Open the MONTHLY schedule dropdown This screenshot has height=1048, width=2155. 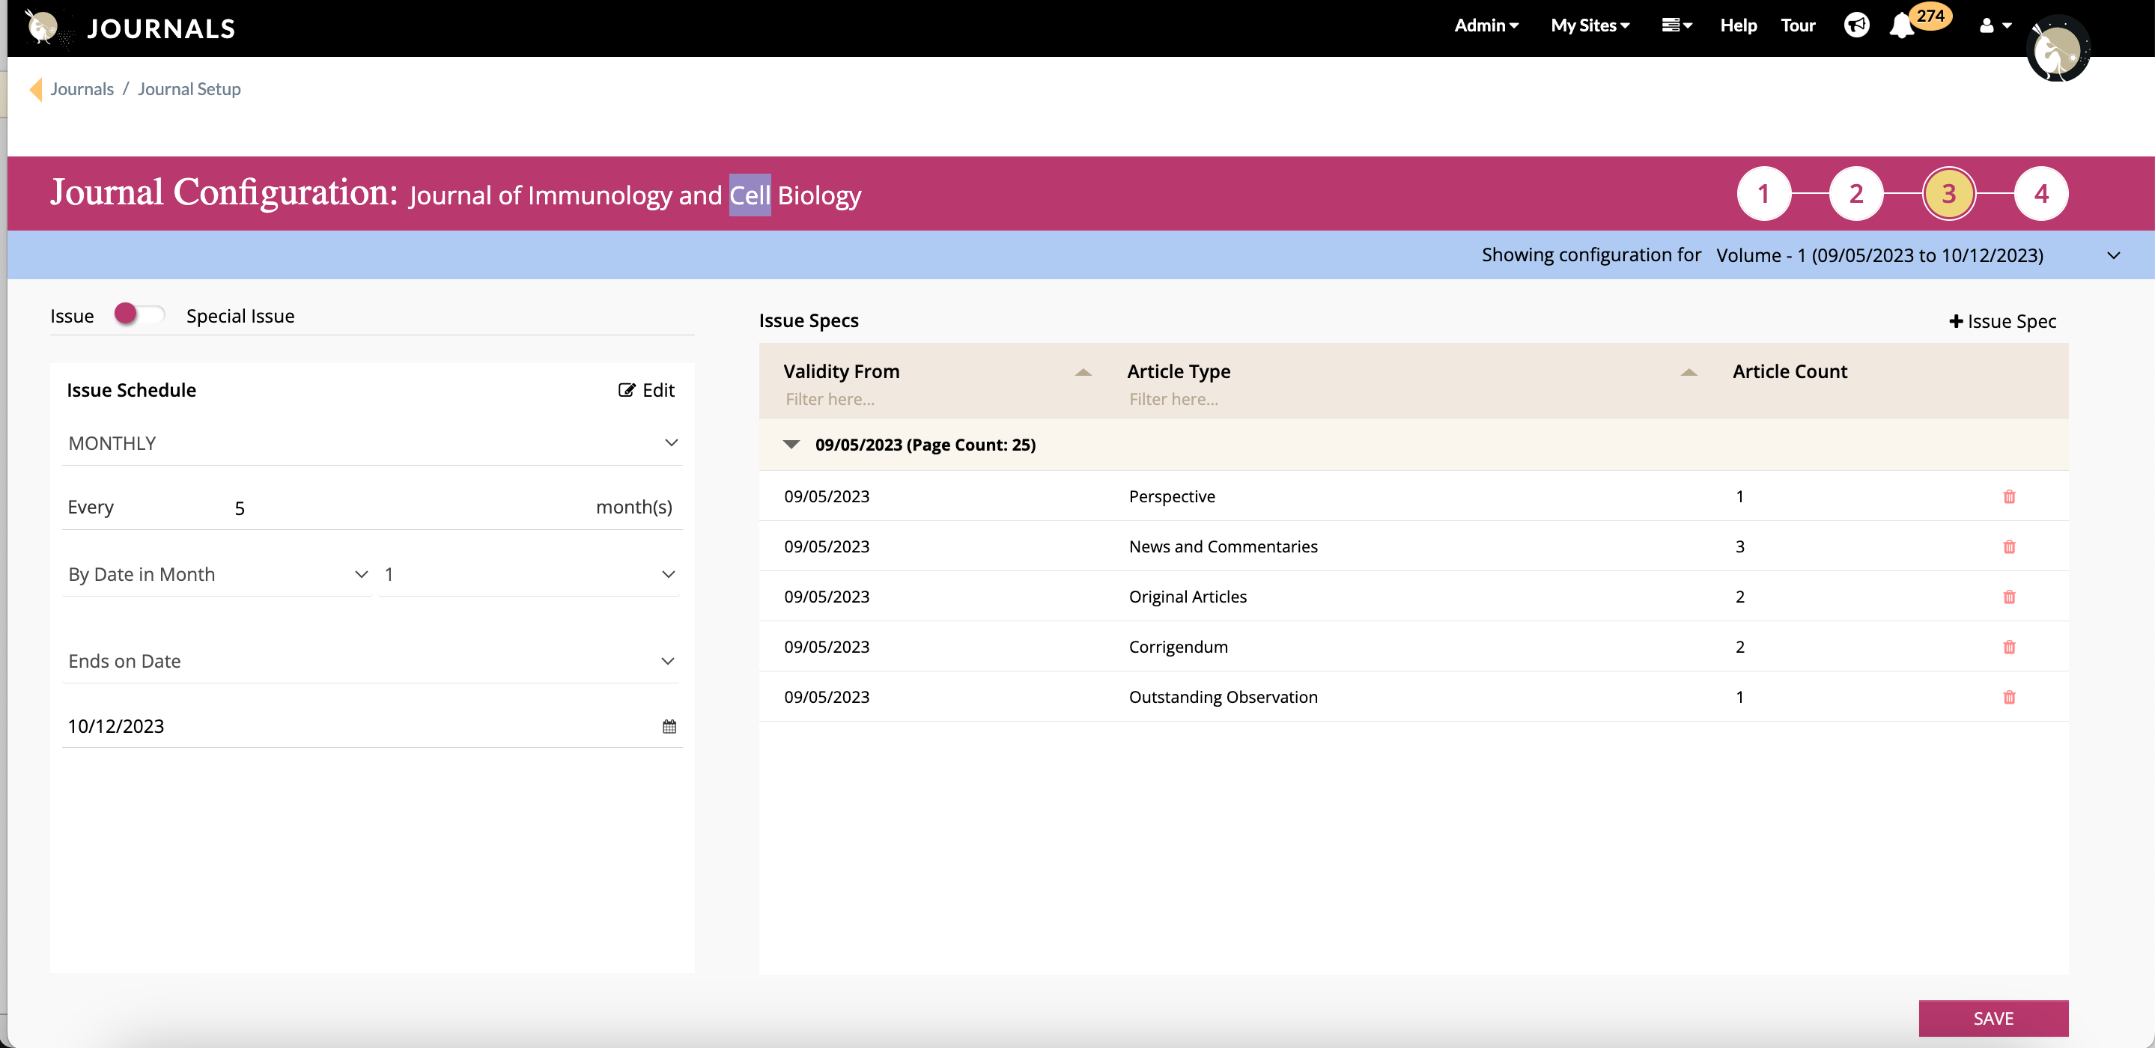[x=372, y=443]
